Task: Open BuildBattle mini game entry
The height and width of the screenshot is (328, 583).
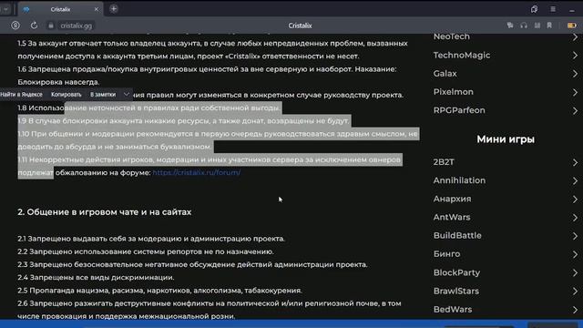Action: click(x=457, y=235)
